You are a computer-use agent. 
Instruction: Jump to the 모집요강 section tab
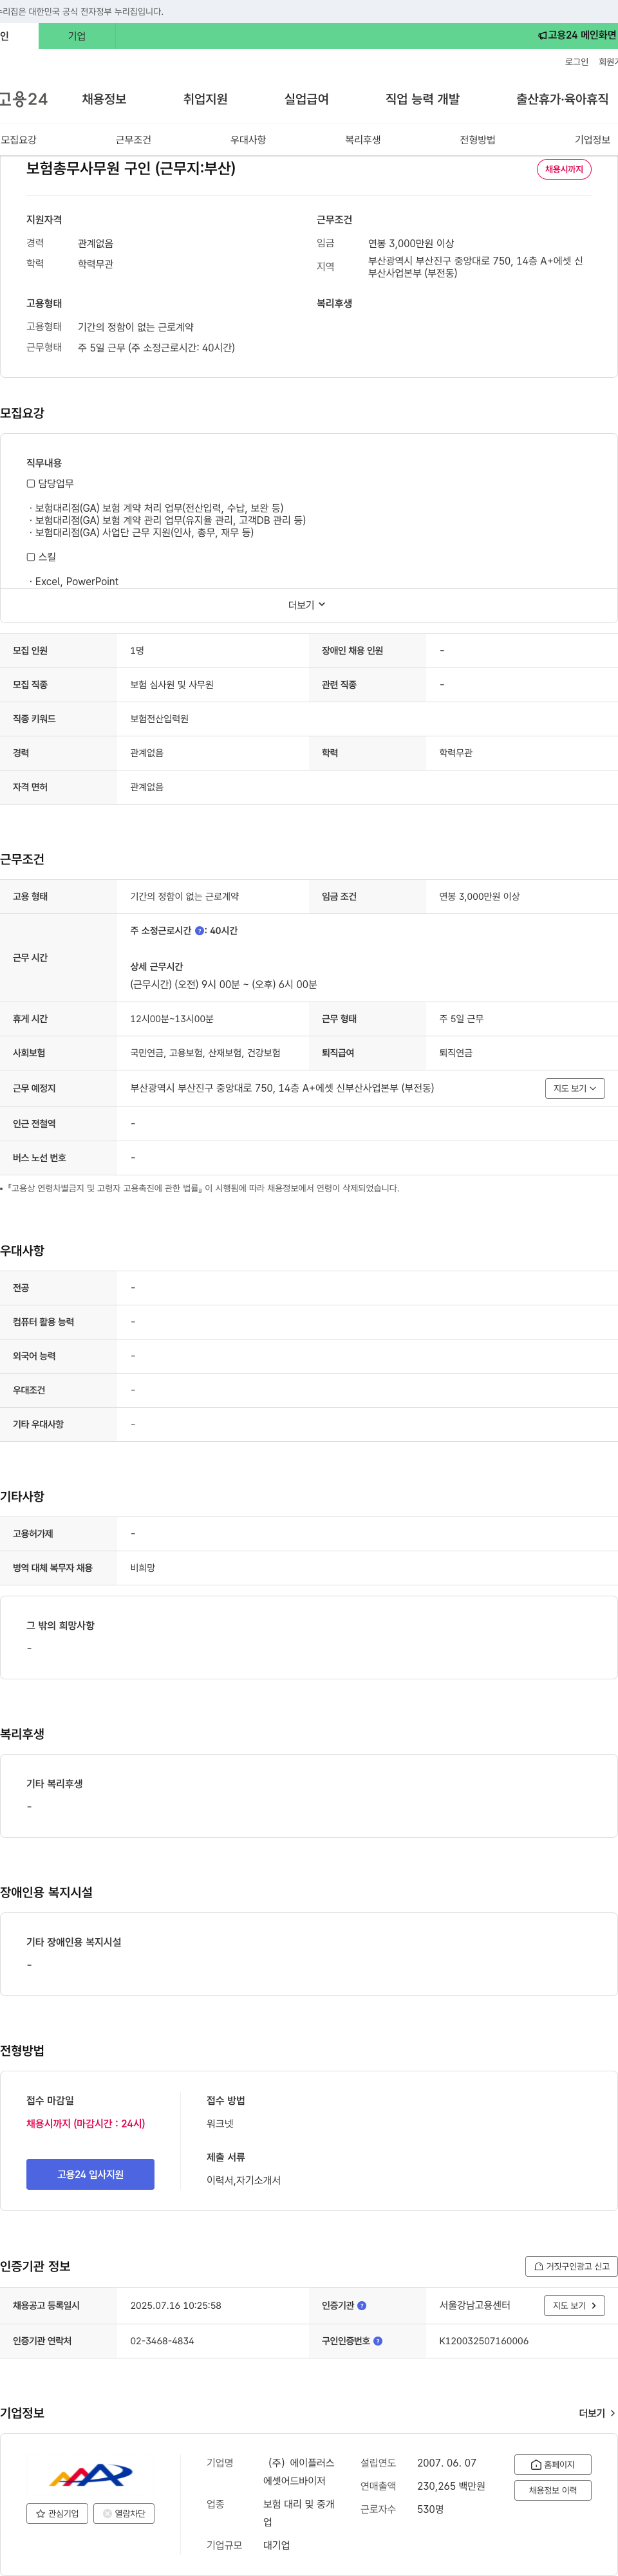[x=19, y=140]
